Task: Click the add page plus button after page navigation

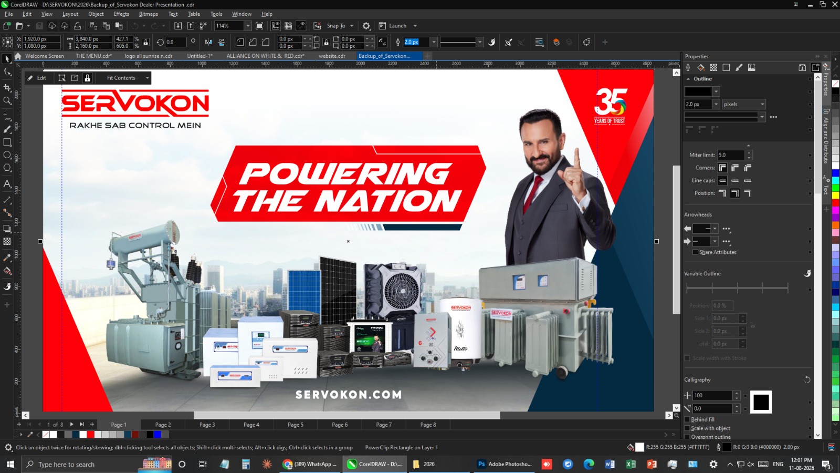Action: (92, 424)
